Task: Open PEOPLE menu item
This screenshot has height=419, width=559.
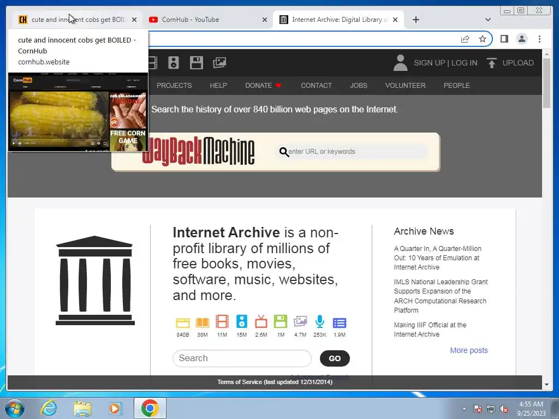Action: tap(457, 86)
